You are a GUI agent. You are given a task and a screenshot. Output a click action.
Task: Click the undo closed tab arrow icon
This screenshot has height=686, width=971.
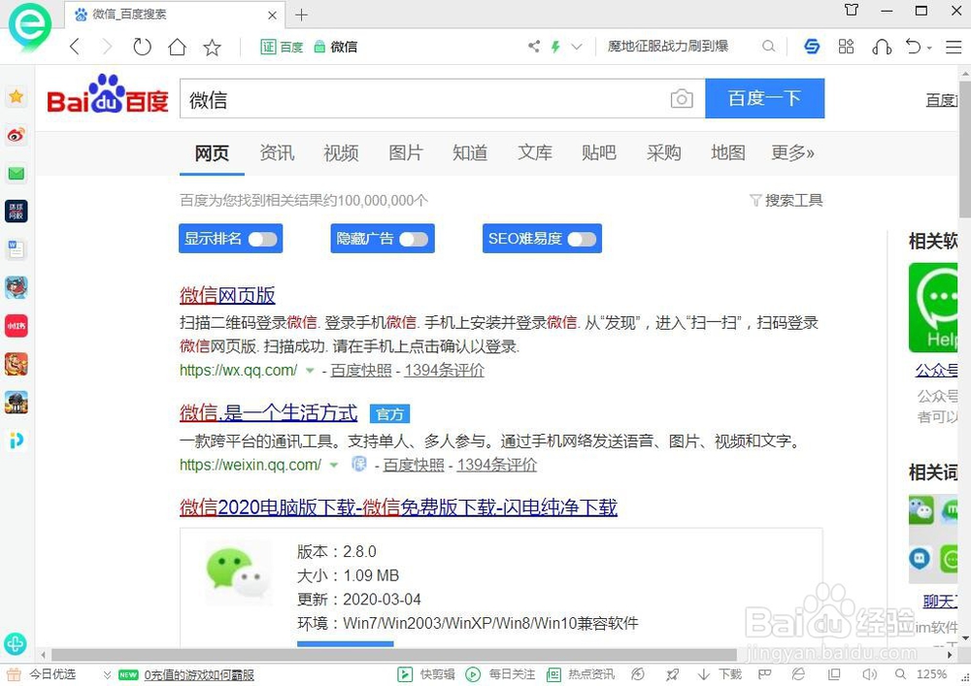click(x=914, y=47)
